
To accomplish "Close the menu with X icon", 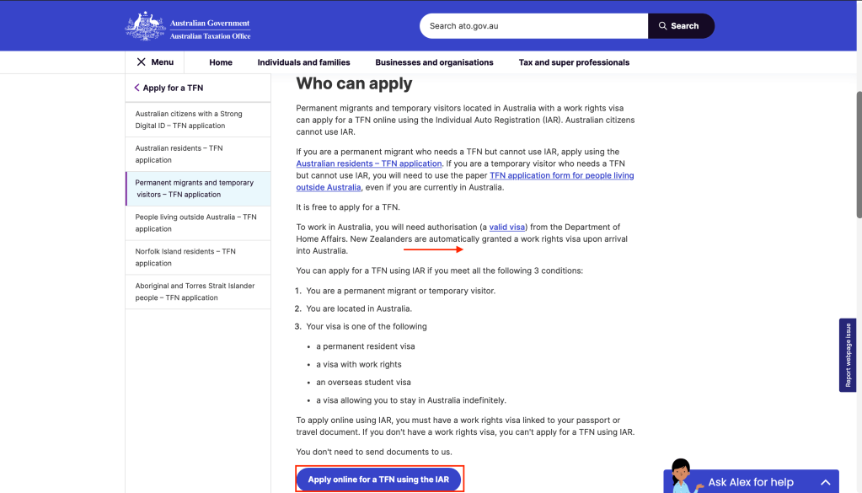I will [x=141, y=62].
